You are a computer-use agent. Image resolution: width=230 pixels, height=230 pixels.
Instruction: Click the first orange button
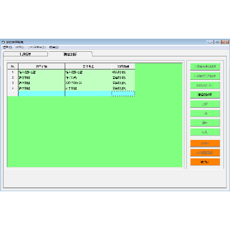pos(205,143)
